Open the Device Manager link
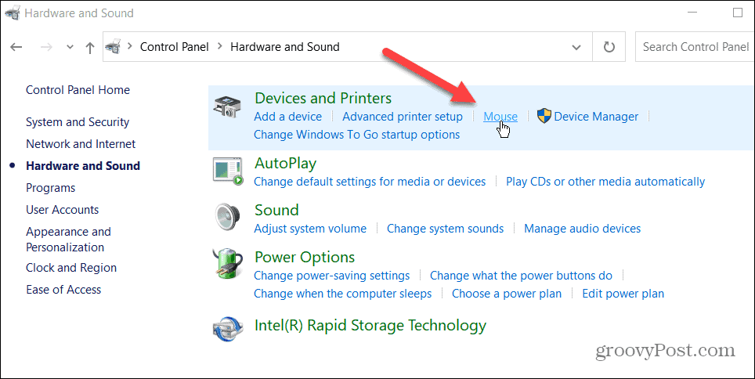The width and height of the screenshot is (755, 379). 596,117
